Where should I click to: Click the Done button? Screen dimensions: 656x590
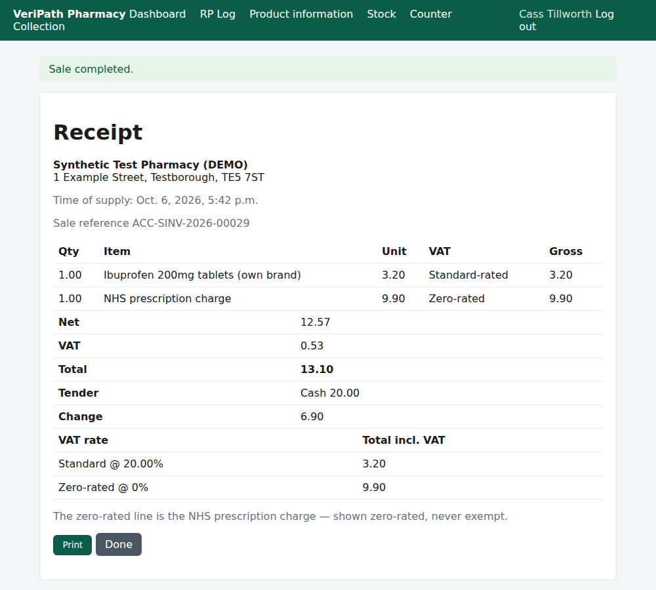pyautogui.click(x=119, y=544)
